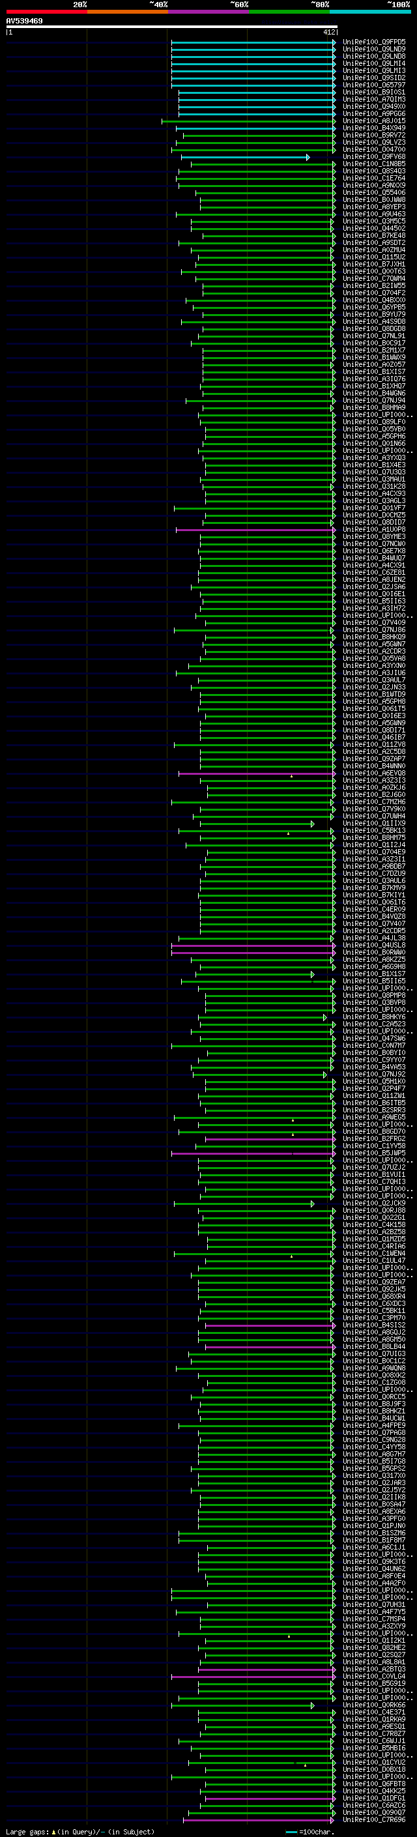The height and width of the screenshot is (1837, 417).
Task: Click the cyan ~100% identity legend segment
Action: (370, 12)
